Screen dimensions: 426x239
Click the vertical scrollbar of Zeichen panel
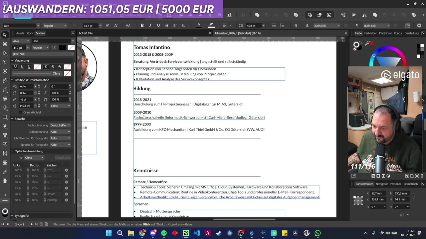pyautogui.click(x=75, y=133)
